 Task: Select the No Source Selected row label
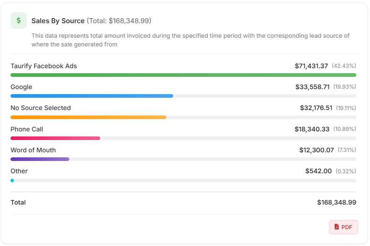[x=41, y=108]
